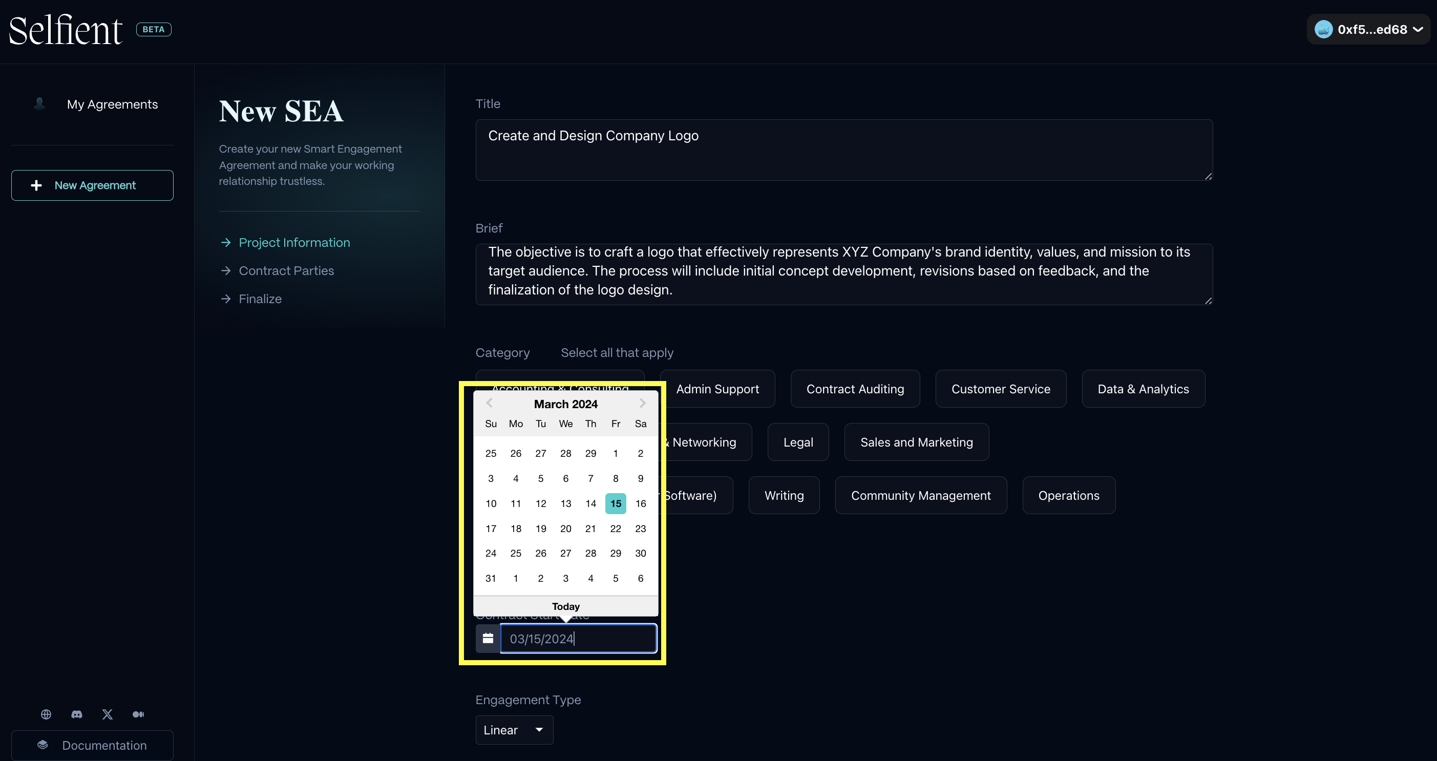Image resolution: width=1437 pixels, height=761 pixels.
Task: Click the plus icon on New Agreement
Action: (36, 185)
